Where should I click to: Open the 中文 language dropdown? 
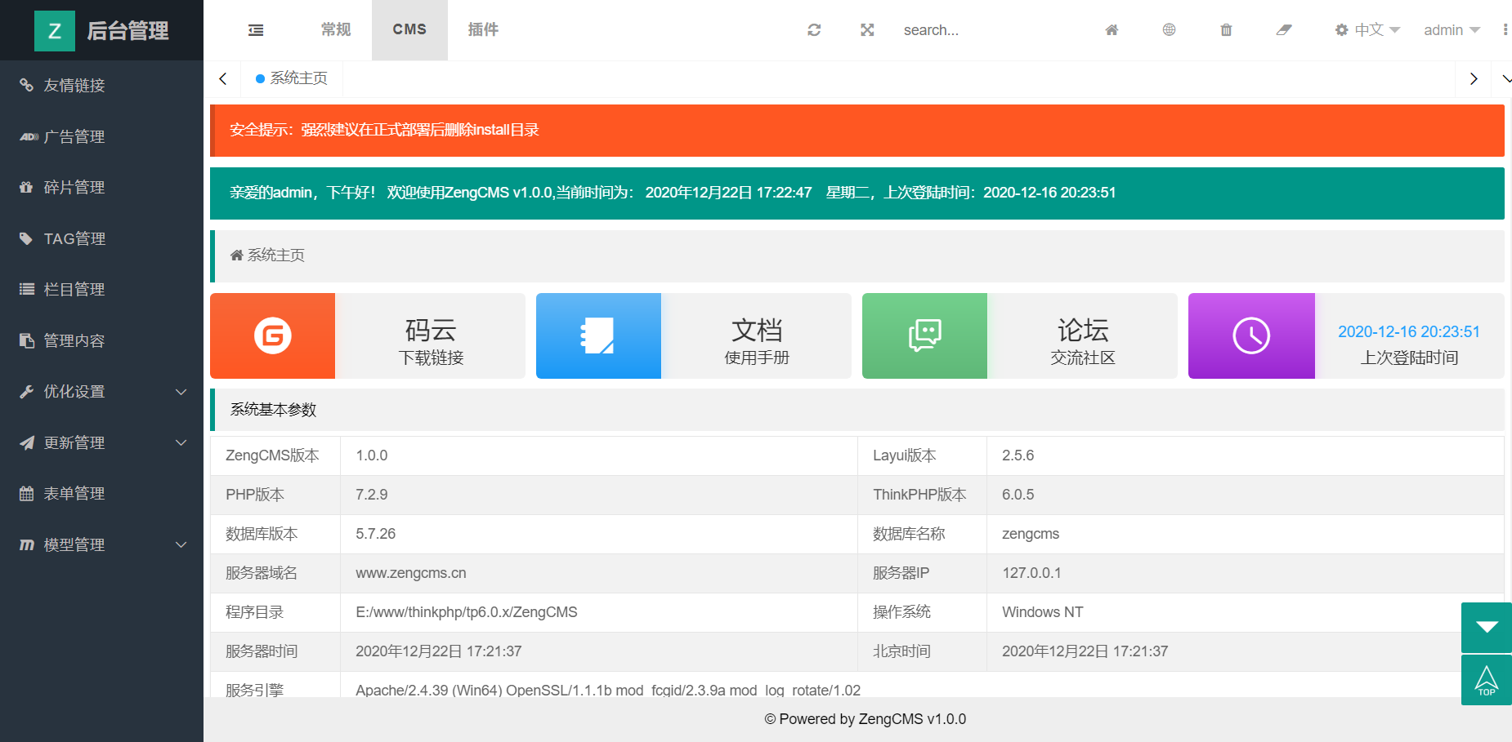[x=1367, y=30]
